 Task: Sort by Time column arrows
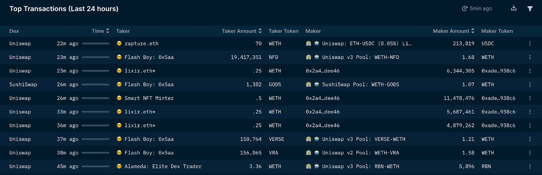(x=108, y=31)
